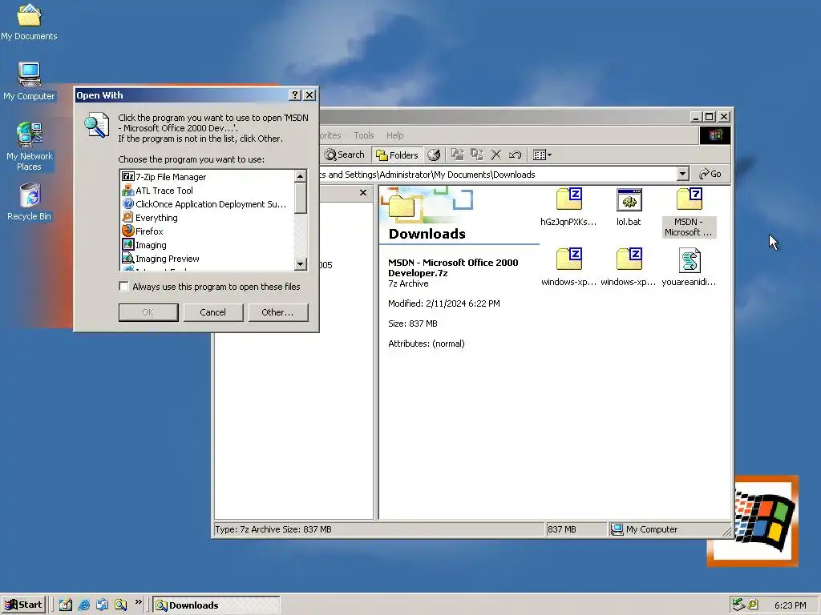Open the Help menu in Explorer
The height and width of the screenshot is (615, 821).
394,135
